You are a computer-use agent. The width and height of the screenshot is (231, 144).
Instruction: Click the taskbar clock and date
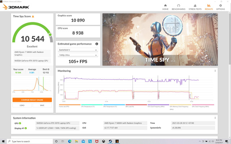[219, 141]
